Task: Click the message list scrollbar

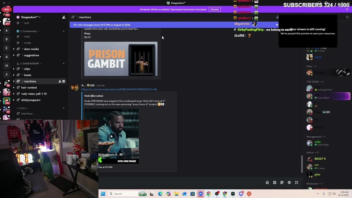Action: point(301,164)
